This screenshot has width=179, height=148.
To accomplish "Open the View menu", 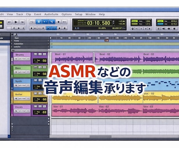I will pyautogui.click(x=10, y=14).
